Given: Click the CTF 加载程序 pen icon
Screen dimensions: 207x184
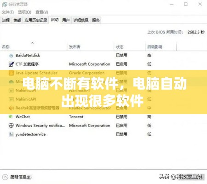Looking at the screenshot, I should coord(11,64).
